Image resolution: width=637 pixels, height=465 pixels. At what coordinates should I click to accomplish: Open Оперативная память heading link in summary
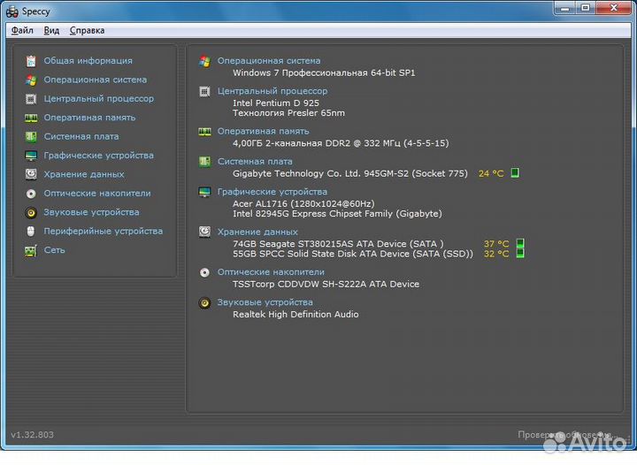[x=264, y=132]
